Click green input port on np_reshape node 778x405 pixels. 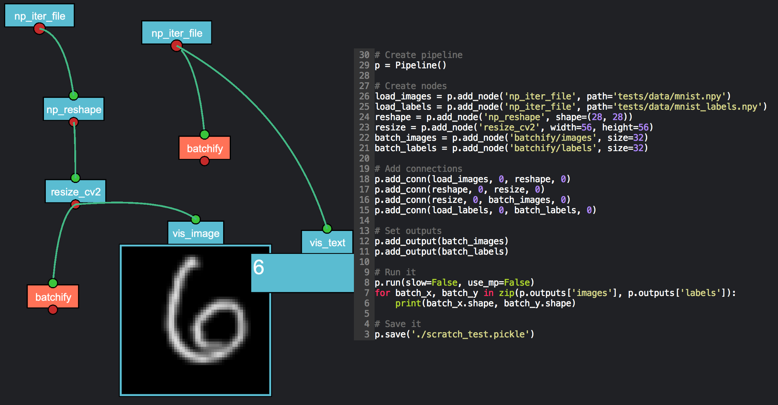74,96
